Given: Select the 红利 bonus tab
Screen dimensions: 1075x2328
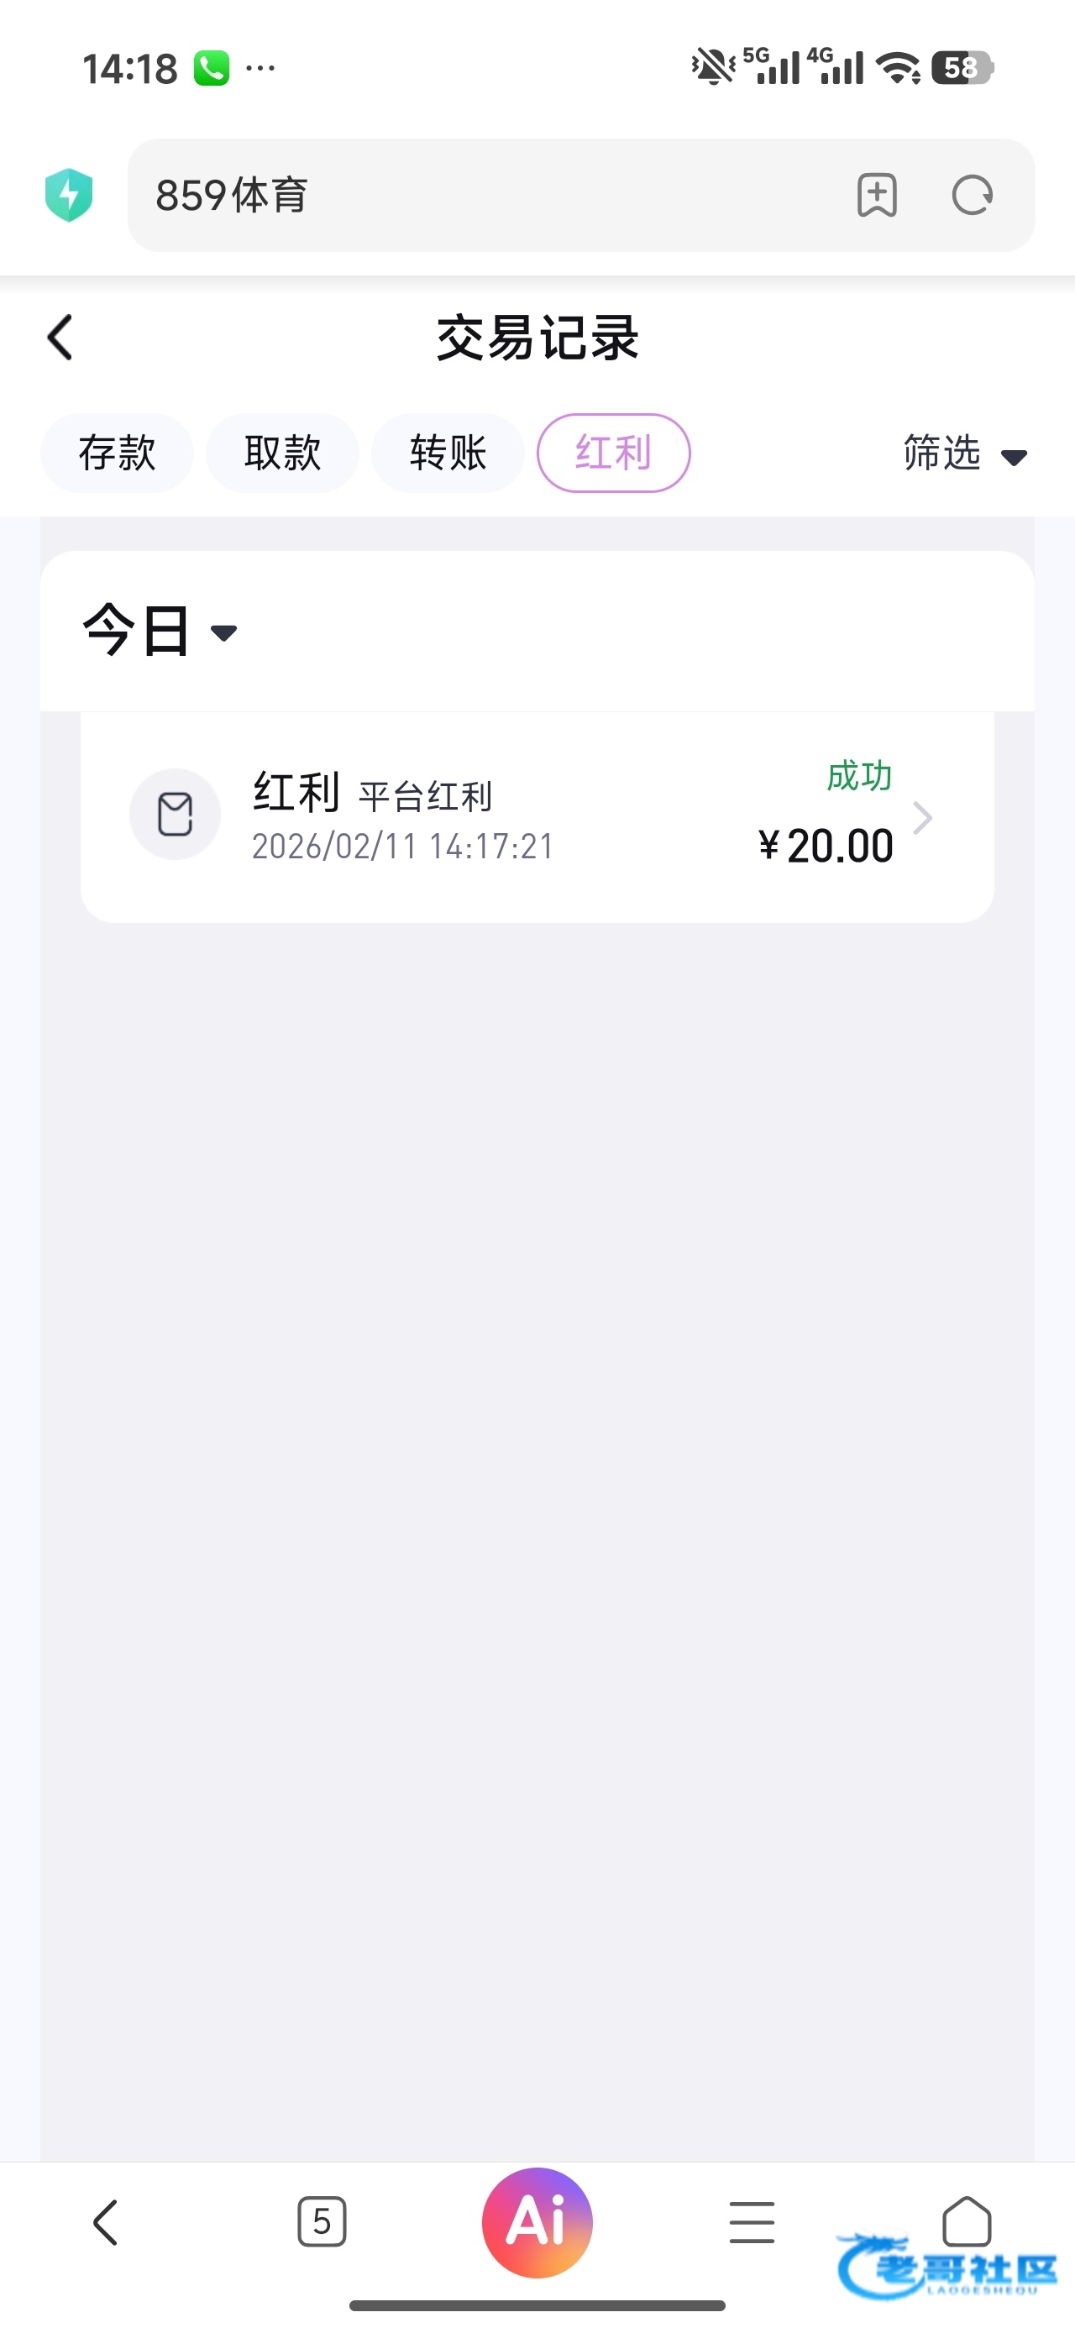Looking at the screenshot, I should 613,453.
